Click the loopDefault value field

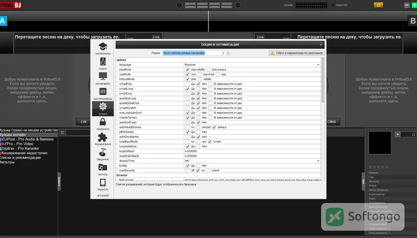click(x=252, y=151)
